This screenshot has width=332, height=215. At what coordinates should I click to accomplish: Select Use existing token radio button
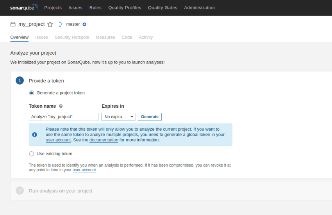pyautogui.click(x=32, y=154)
